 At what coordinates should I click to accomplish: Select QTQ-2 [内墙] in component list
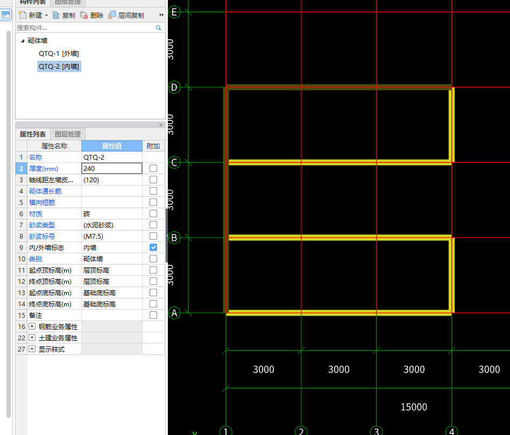pos(59,67)
